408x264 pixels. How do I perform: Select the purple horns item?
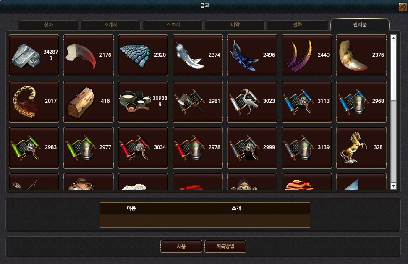[x=307, y=55]
